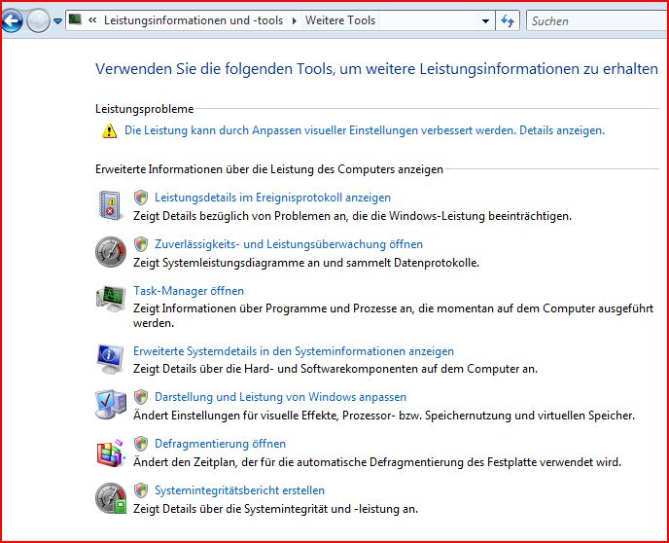669x543 pixels.
Task: Open 'Zuverlässigkeits- und Leistungsüberwachung öffnen'
Action: pyautogui.click(x=289, y=244)
